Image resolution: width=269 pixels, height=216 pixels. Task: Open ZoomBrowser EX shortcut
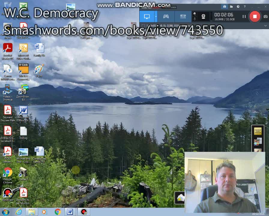coord(23,93)
